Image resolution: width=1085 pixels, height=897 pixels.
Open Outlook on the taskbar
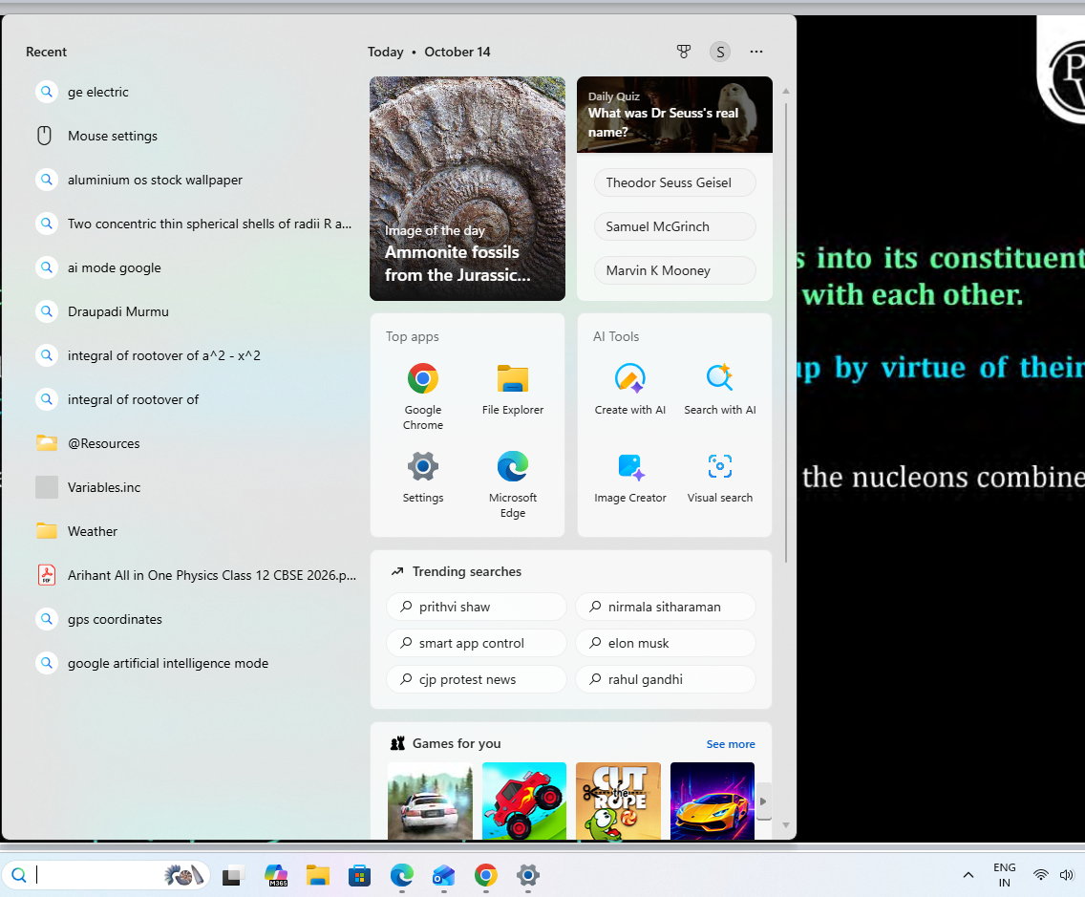click(x=443, y=876)
